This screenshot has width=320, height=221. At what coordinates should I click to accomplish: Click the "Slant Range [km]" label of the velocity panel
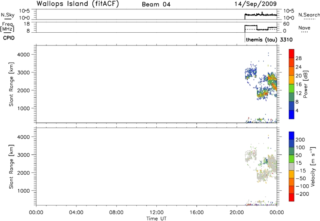tap(11, 167)
